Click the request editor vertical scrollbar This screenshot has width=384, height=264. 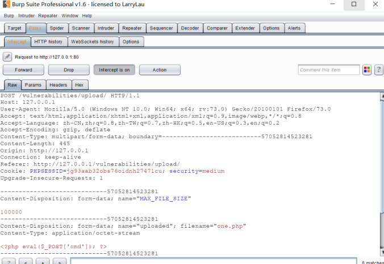click(382, 174)
